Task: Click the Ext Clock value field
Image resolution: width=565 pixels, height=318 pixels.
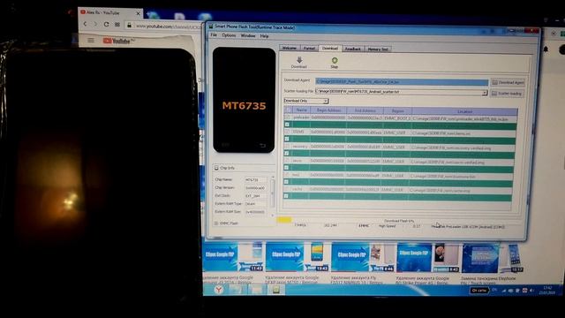Action: click(255, 196)
